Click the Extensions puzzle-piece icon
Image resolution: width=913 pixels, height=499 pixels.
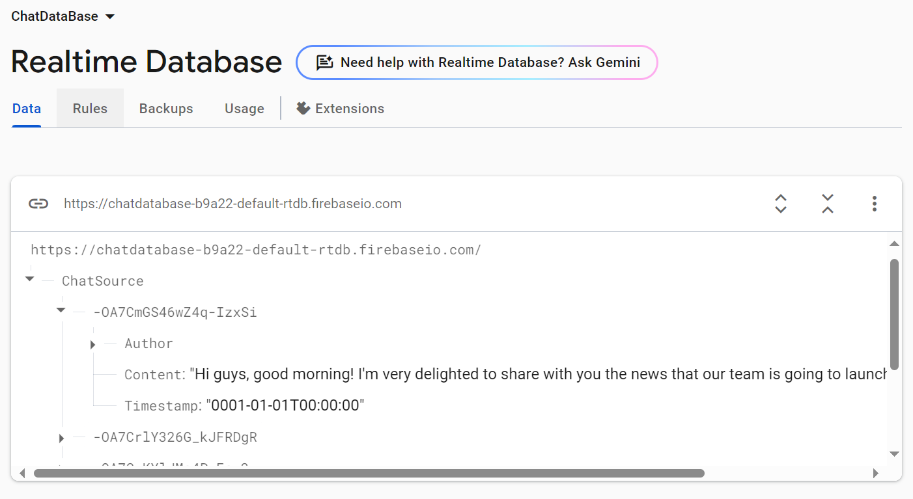coord(303,108)
